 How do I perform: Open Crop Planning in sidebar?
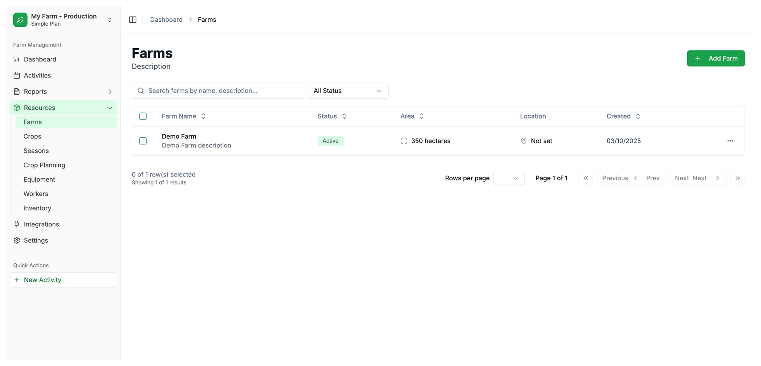(x=44, y=165)
